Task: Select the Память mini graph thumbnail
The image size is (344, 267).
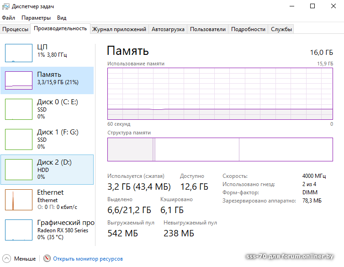Action: (19, 80)
